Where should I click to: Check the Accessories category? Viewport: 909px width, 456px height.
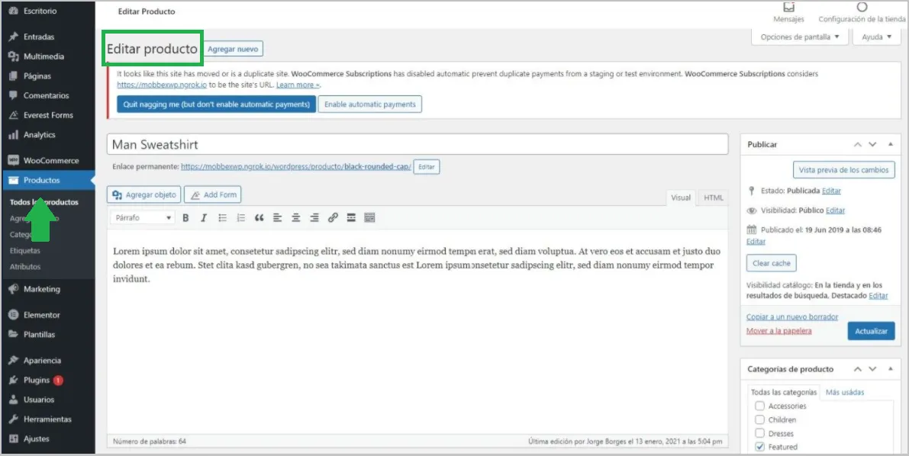pos(759,406)
